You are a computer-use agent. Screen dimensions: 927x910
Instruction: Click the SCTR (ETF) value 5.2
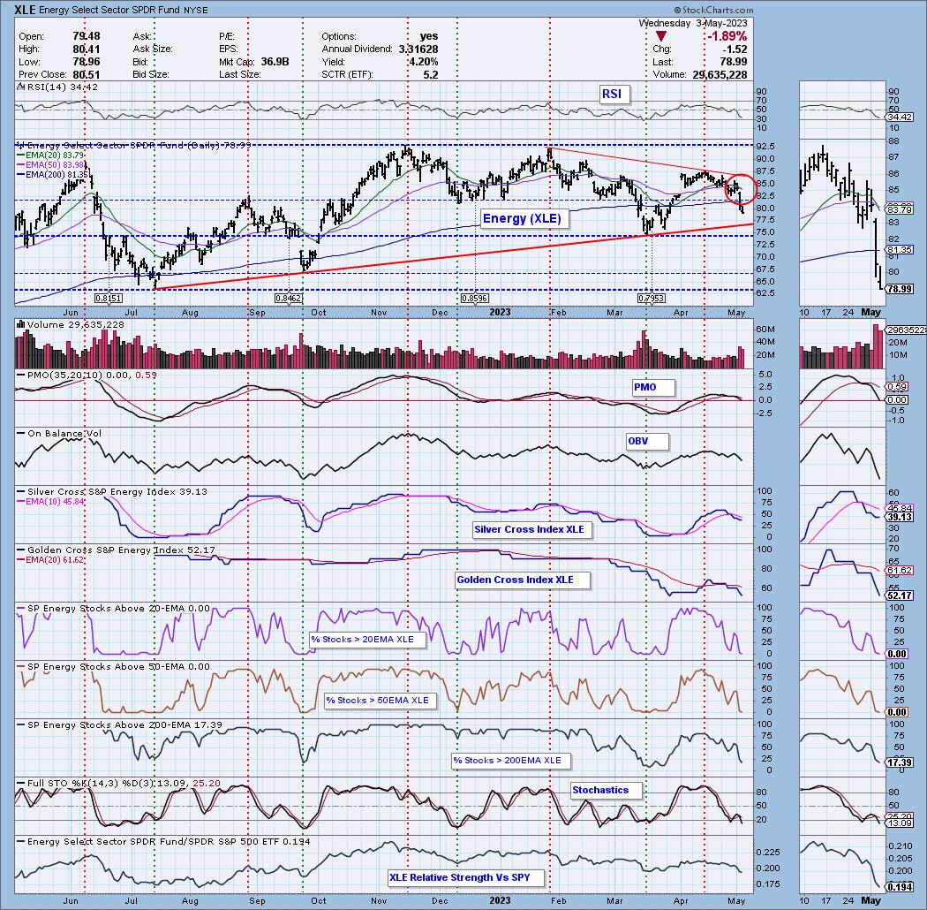[x=431, y=74]
